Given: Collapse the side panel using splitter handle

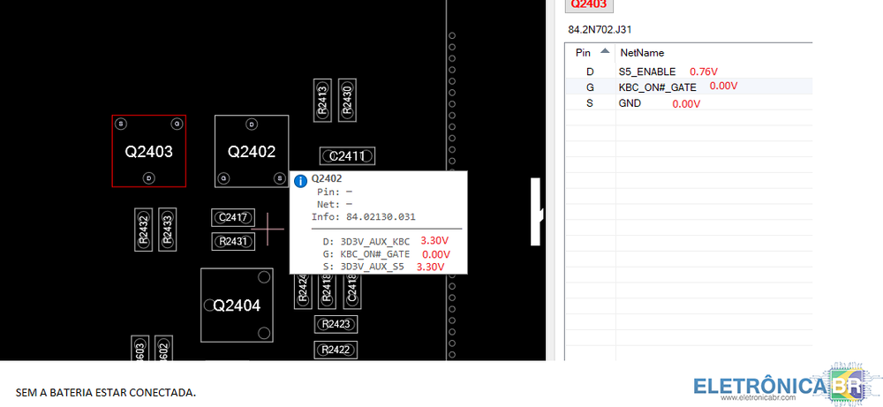Looking at the screenshot, I should click(536, 212).
